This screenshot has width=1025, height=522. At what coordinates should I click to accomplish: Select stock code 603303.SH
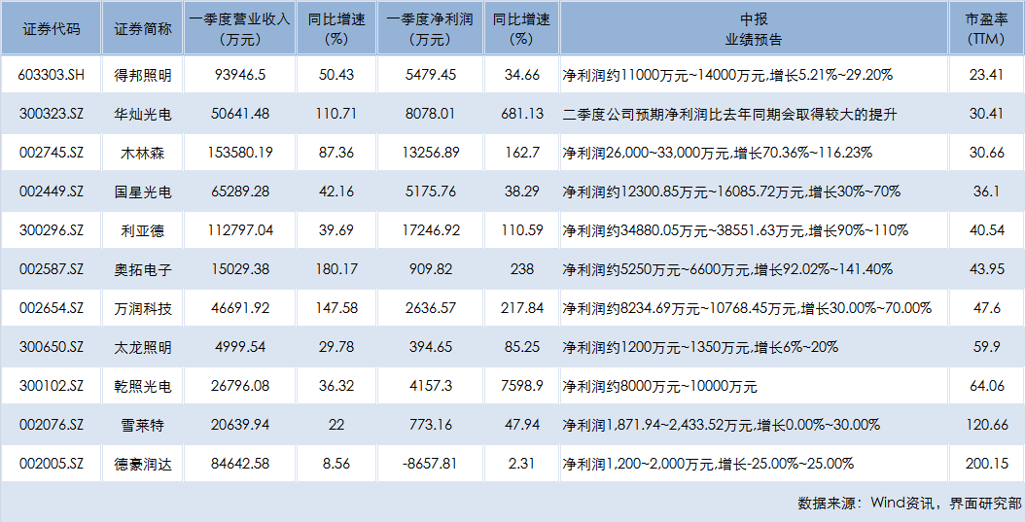(x=51, y=75)
